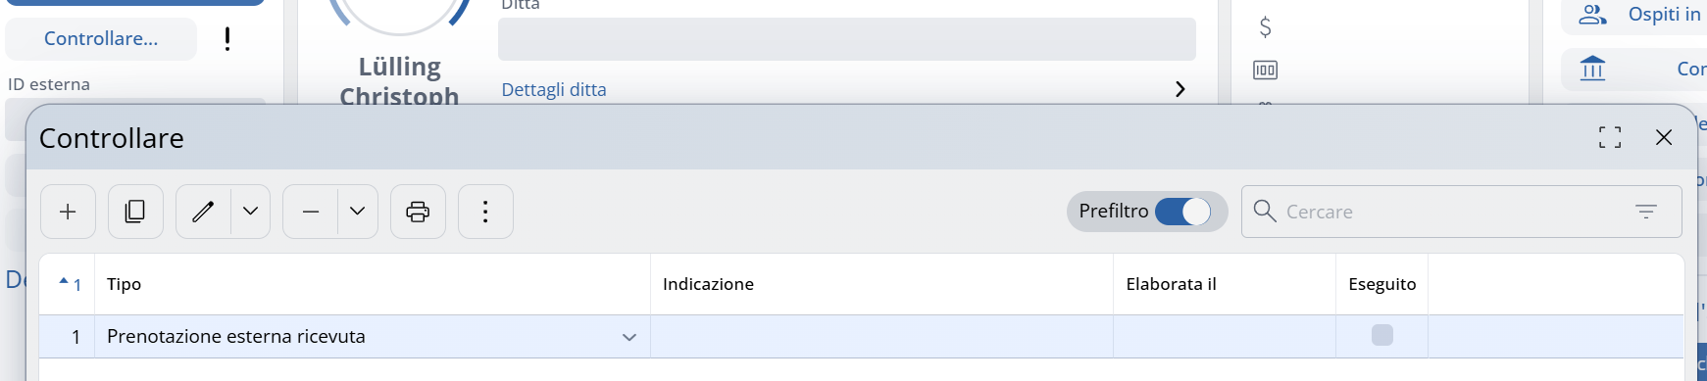
Task: Toggle the Prefiltro switch
Action: (x=1182, y=212)
